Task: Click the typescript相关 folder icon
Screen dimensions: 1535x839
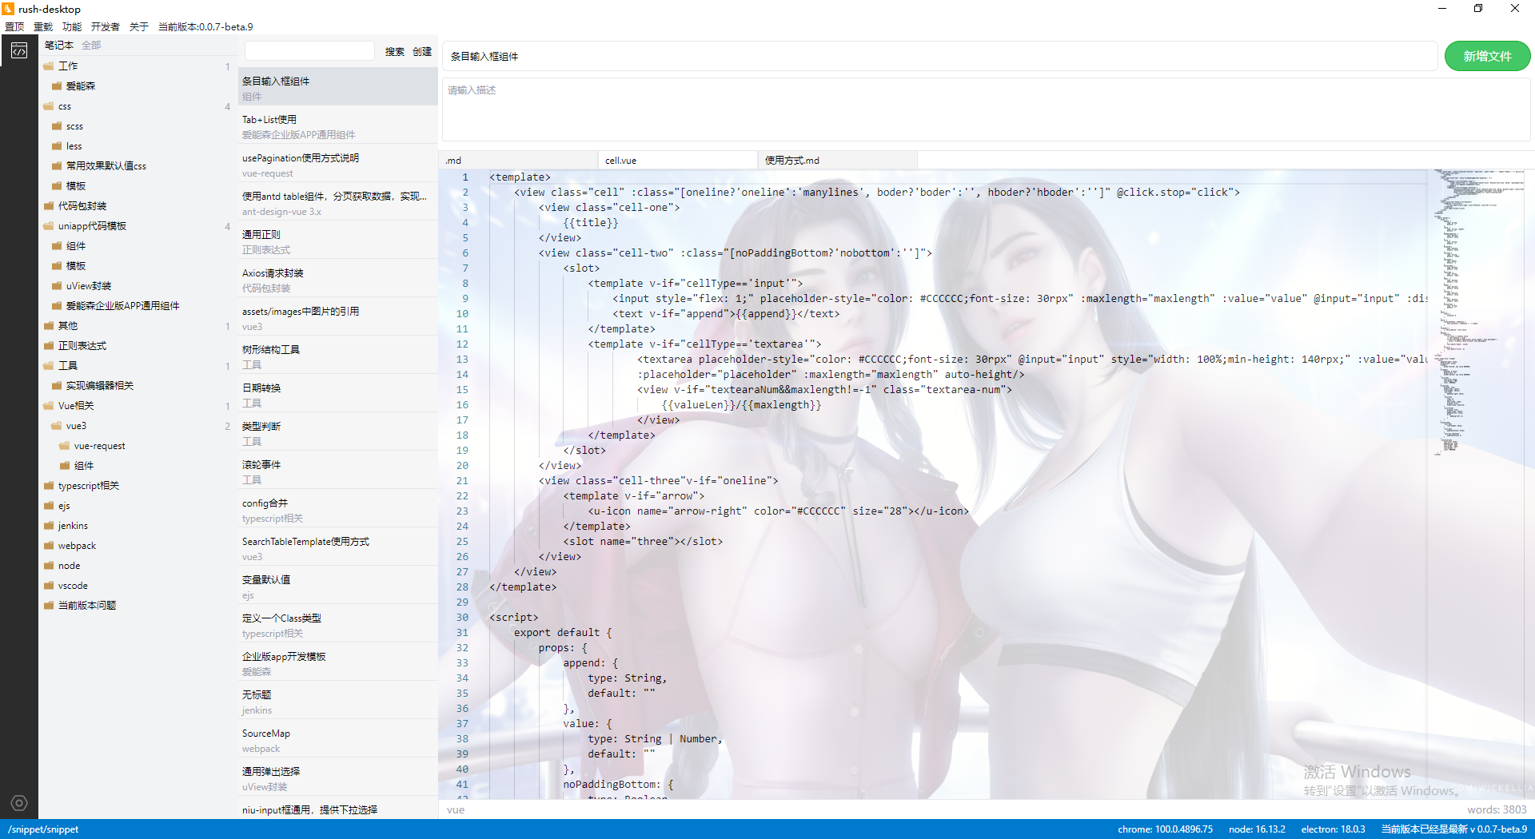Action: point(49,486)
